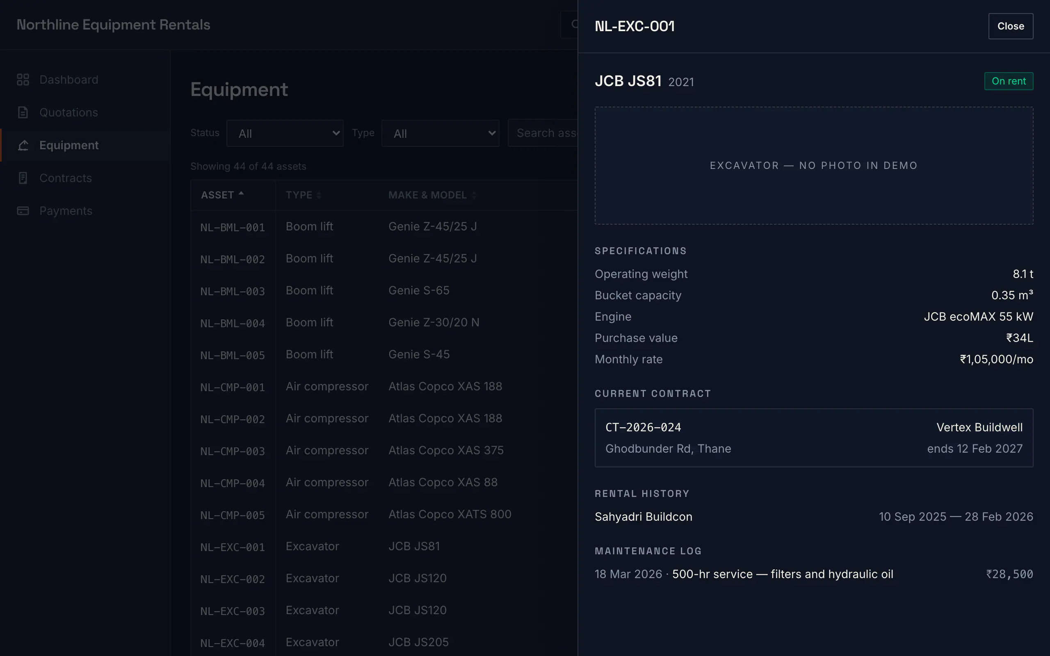Viewport: 1050px width, 656px height.
Task: Click the ₹34L purchase value
Action: pos(1020,338)
